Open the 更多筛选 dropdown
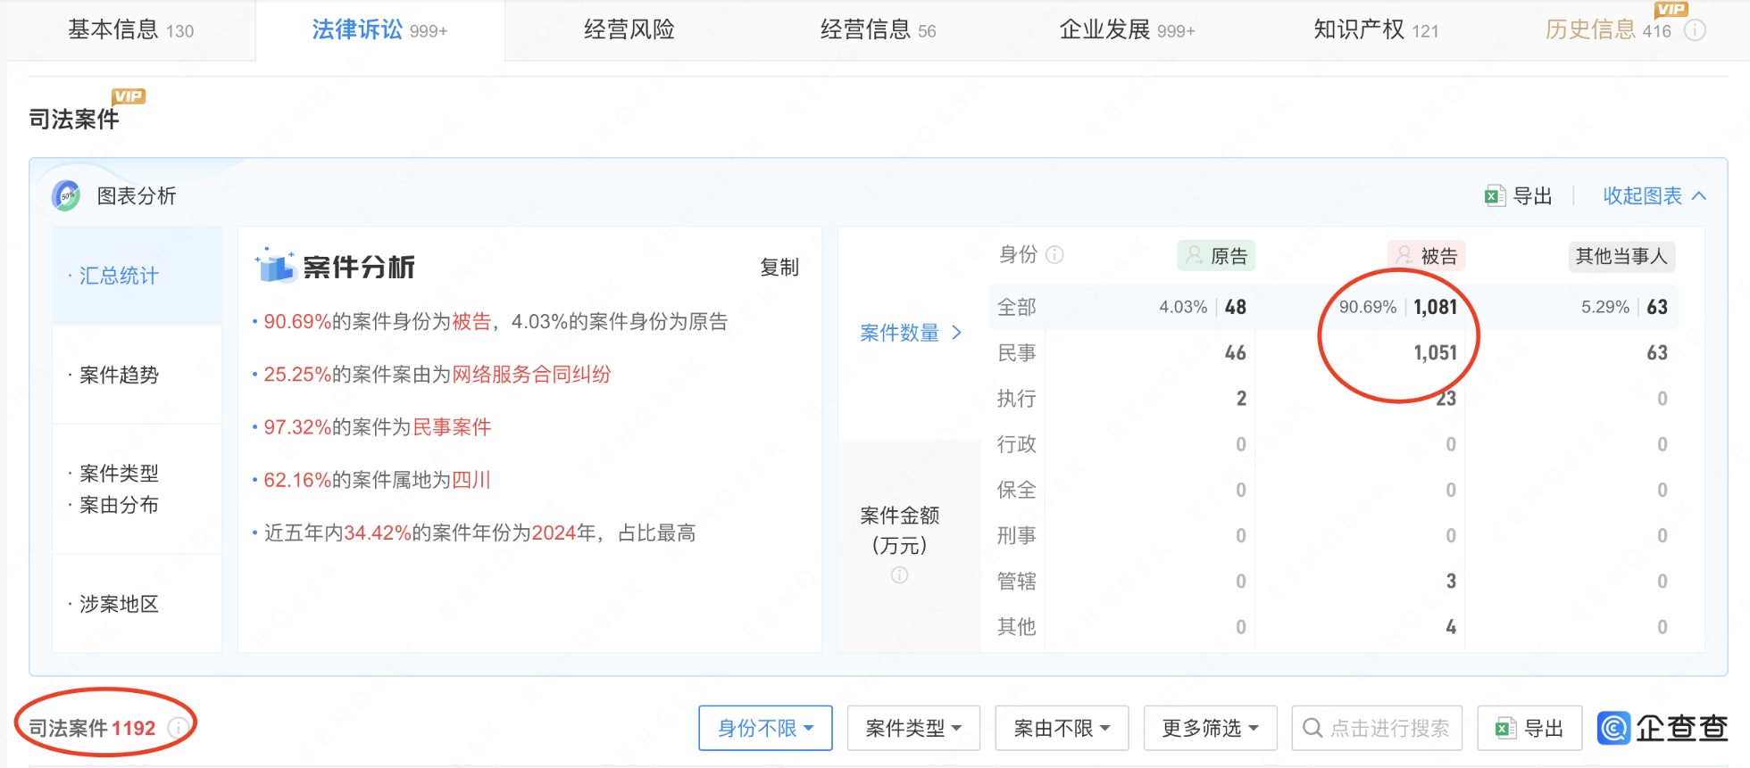The height and width of the screenshot is (768, 1750). tap(1210, 728)
